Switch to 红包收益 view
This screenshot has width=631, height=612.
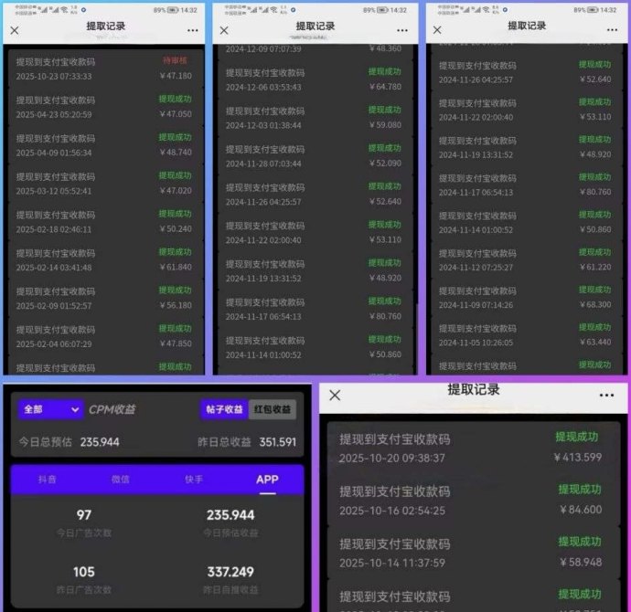[x=273, y=409]
